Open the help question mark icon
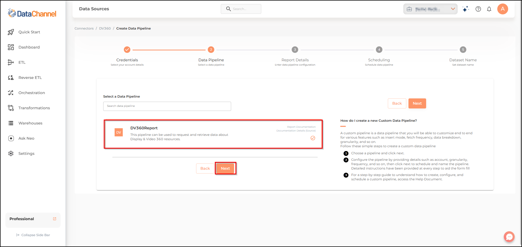 click(478, 9)
